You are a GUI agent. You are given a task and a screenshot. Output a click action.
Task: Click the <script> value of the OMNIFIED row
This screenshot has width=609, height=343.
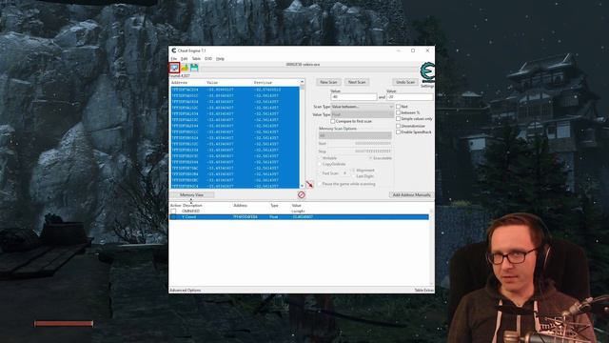coord(298,212)
